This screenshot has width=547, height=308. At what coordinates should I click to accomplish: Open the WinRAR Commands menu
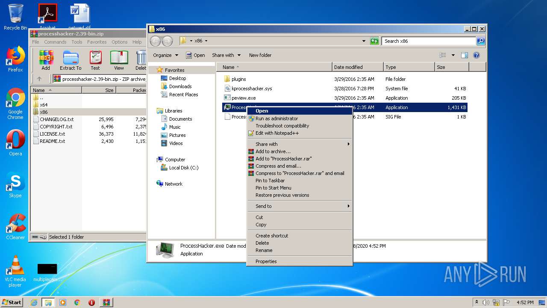click(55, 42)
